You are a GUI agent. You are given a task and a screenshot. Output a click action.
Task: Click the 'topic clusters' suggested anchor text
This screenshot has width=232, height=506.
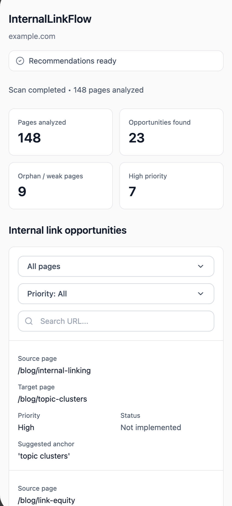tap(44, 456)
